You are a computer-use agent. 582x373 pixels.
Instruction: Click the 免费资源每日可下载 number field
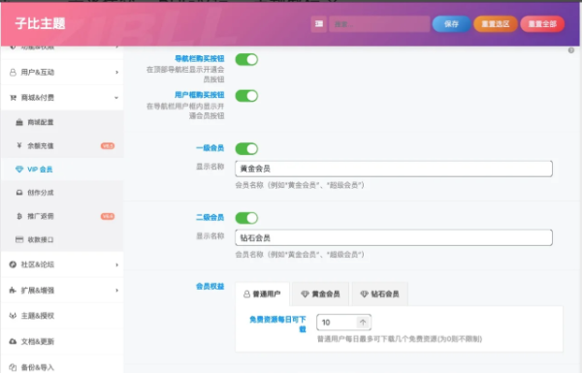343,323
